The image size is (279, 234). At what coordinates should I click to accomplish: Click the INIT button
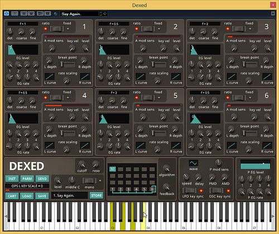tap(12, 179)
